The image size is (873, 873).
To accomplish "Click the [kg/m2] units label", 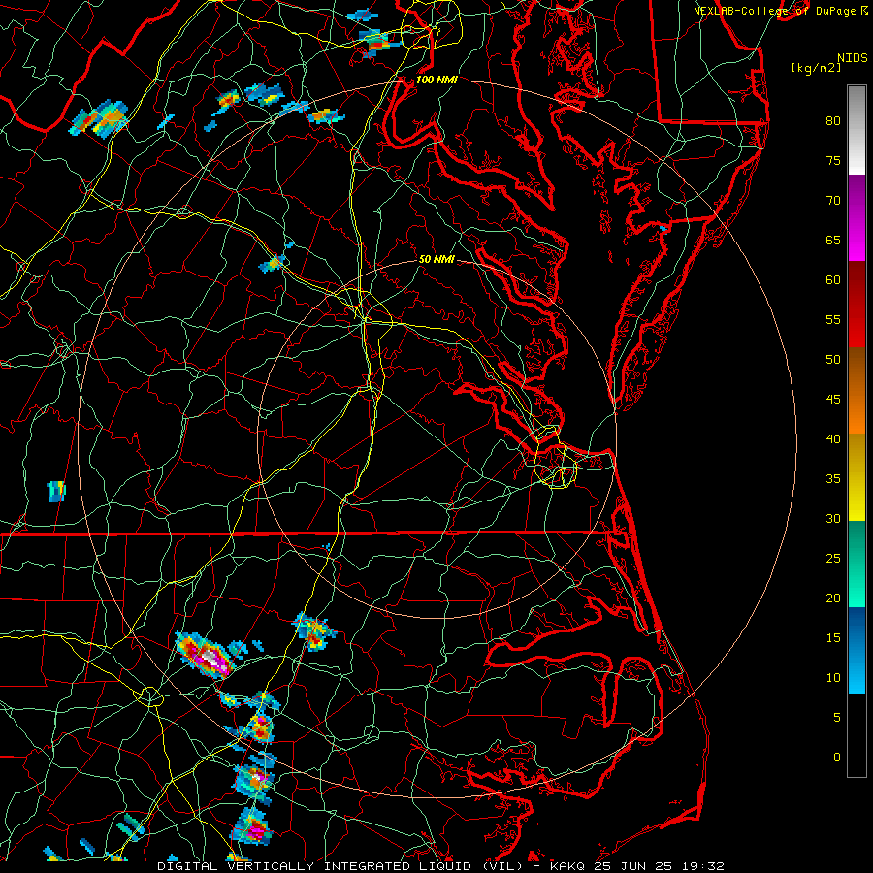I will 816,68.
